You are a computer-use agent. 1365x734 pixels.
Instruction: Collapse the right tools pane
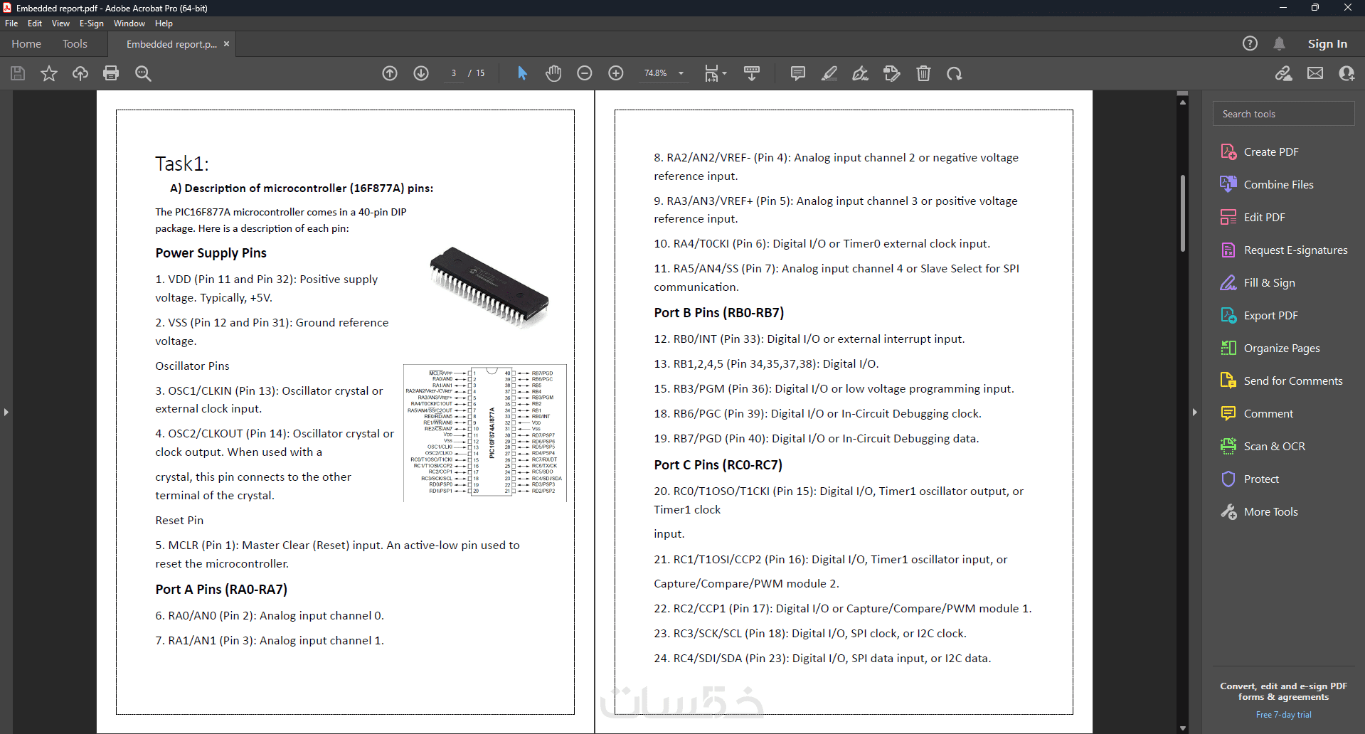pos(1194,412)
